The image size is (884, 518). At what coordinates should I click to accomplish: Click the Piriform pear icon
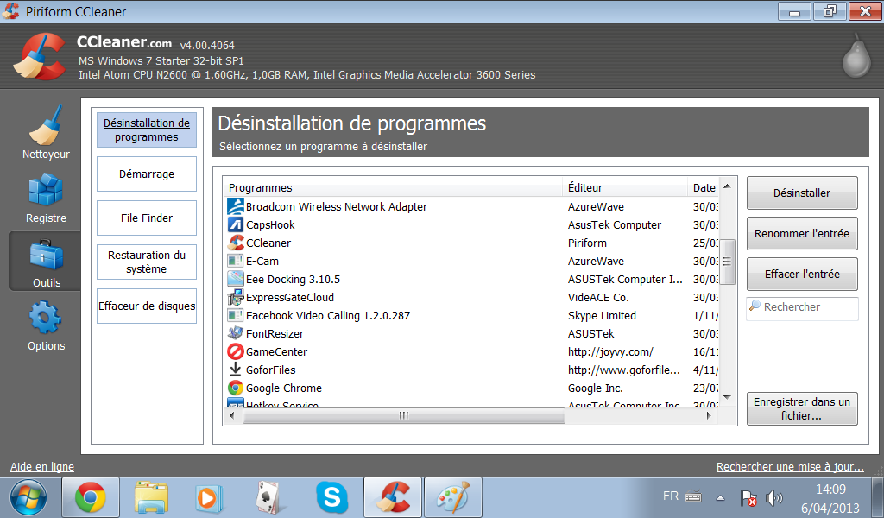[x=856, y=55]
